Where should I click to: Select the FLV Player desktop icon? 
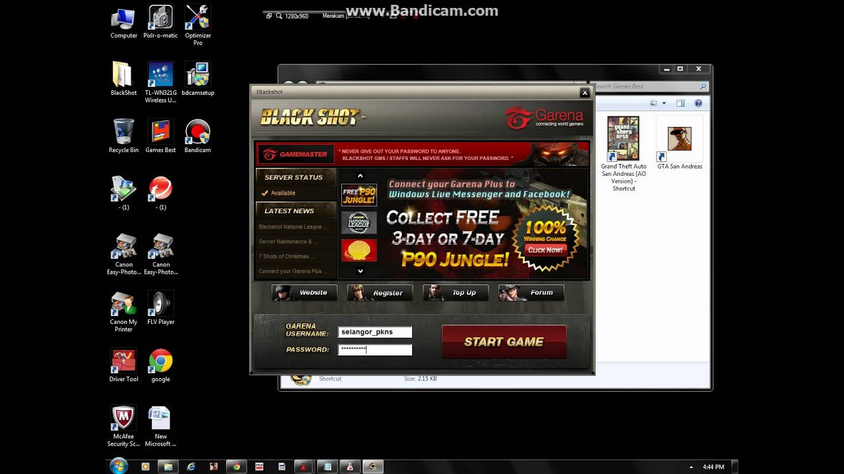tap(160, 308)
